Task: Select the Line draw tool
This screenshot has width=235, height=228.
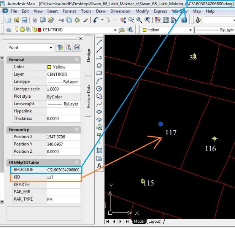Action: click(99, 42)
